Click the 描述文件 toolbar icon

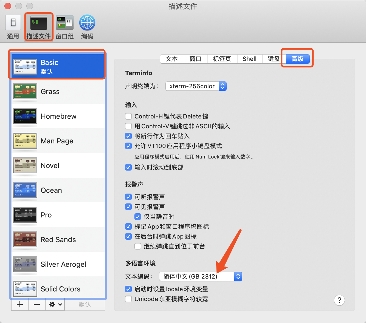pos(38,27)
